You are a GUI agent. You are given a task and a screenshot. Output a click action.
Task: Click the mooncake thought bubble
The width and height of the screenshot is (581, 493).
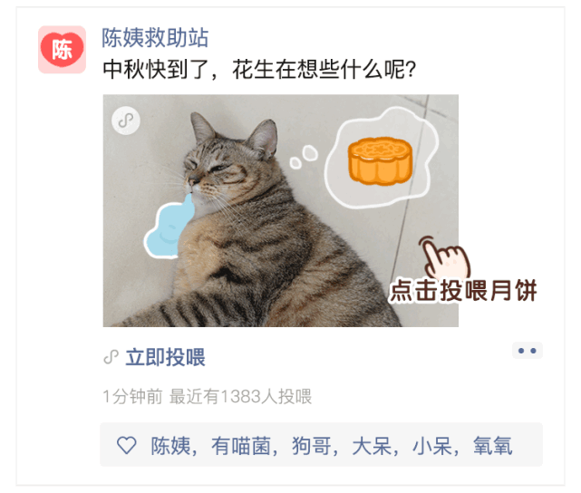click(x=381, y=158)
